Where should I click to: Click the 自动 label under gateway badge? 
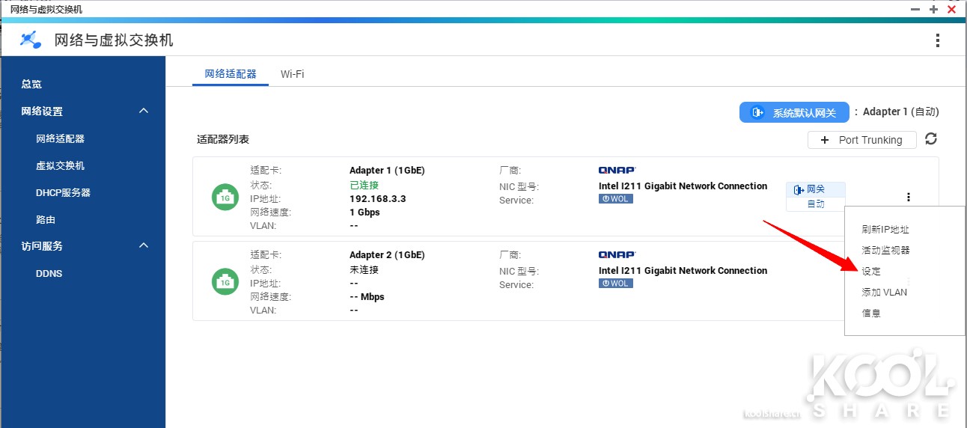[x=815, y=204]
